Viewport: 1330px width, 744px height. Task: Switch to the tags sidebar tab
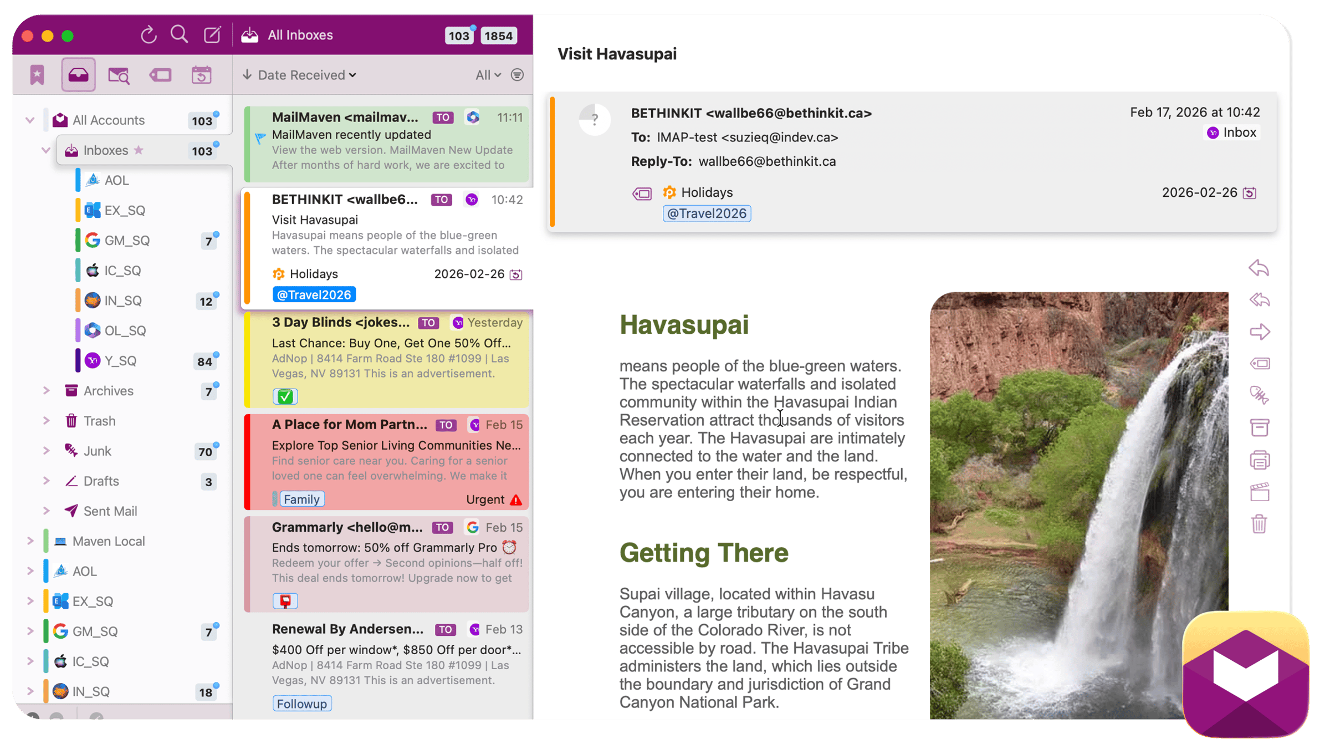(x=161, y=75)
